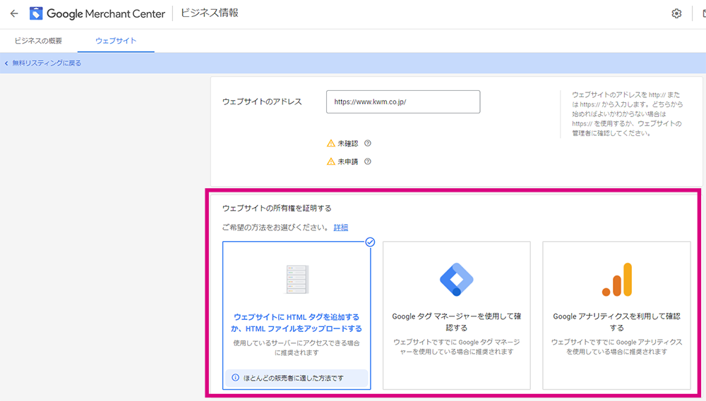Choose Google アナリティクス verification card

tap(616, 315)
